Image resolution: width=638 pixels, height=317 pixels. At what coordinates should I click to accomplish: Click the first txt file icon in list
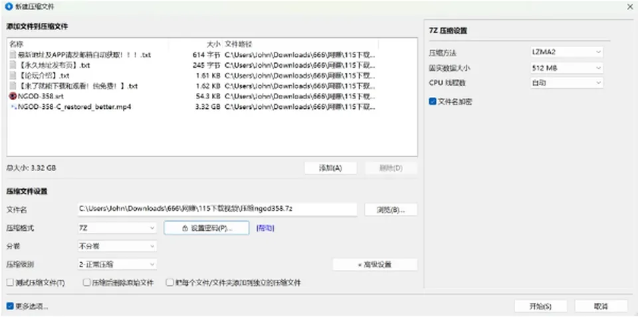pyautogui.click(x=13, y=54)
